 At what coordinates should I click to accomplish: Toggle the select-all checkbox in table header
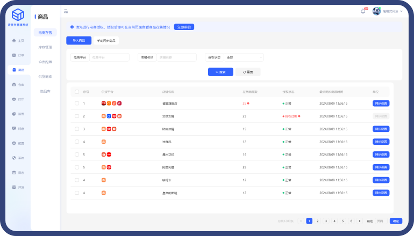[x=77, y=92]
